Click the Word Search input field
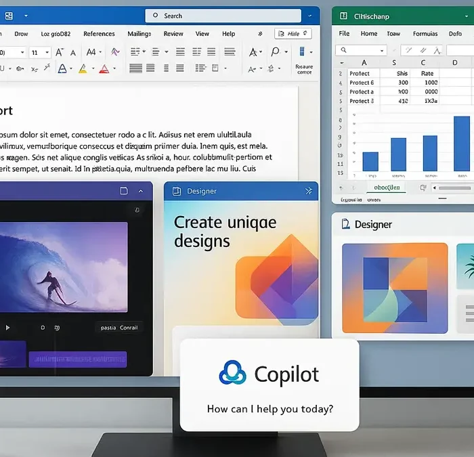 (x=223, y=16)
